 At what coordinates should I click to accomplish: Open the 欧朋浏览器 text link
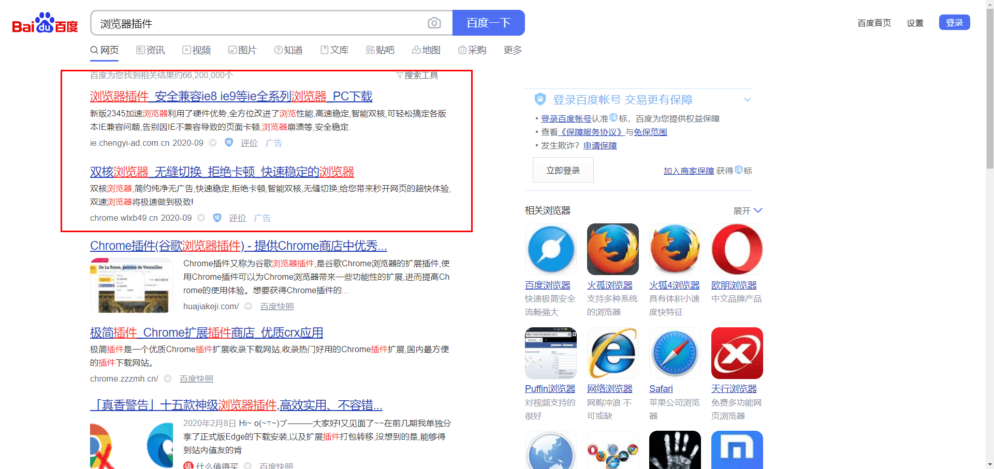(x=734, y=285)
